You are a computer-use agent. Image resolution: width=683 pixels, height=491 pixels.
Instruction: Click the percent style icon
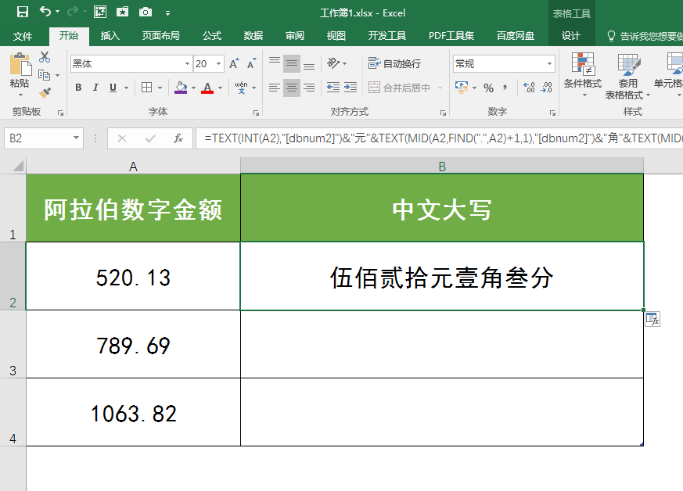[x=489, y=88]
